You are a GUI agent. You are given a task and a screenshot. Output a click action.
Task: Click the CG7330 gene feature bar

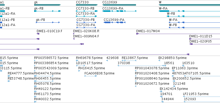[x=87, y=5]
